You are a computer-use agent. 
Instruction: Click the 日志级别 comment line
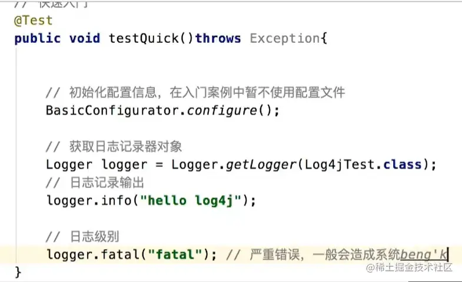coord(82,236)
